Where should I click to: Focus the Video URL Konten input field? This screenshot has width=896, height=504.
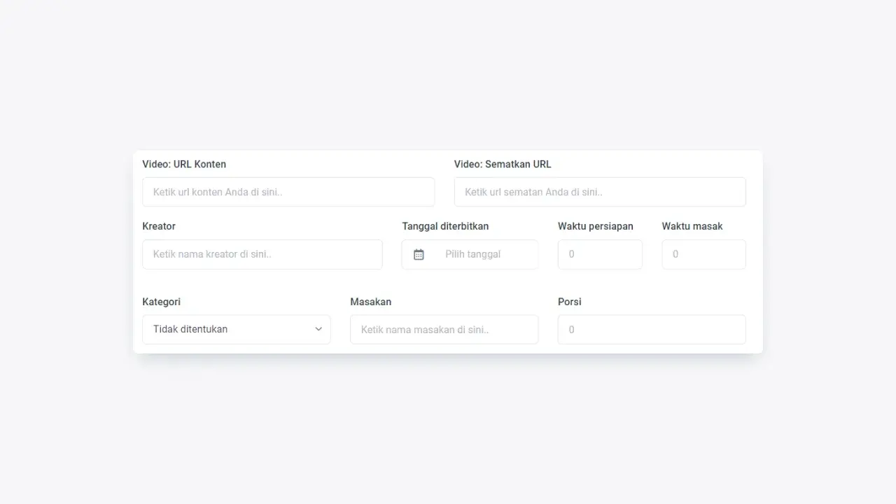tap(288, 192)
